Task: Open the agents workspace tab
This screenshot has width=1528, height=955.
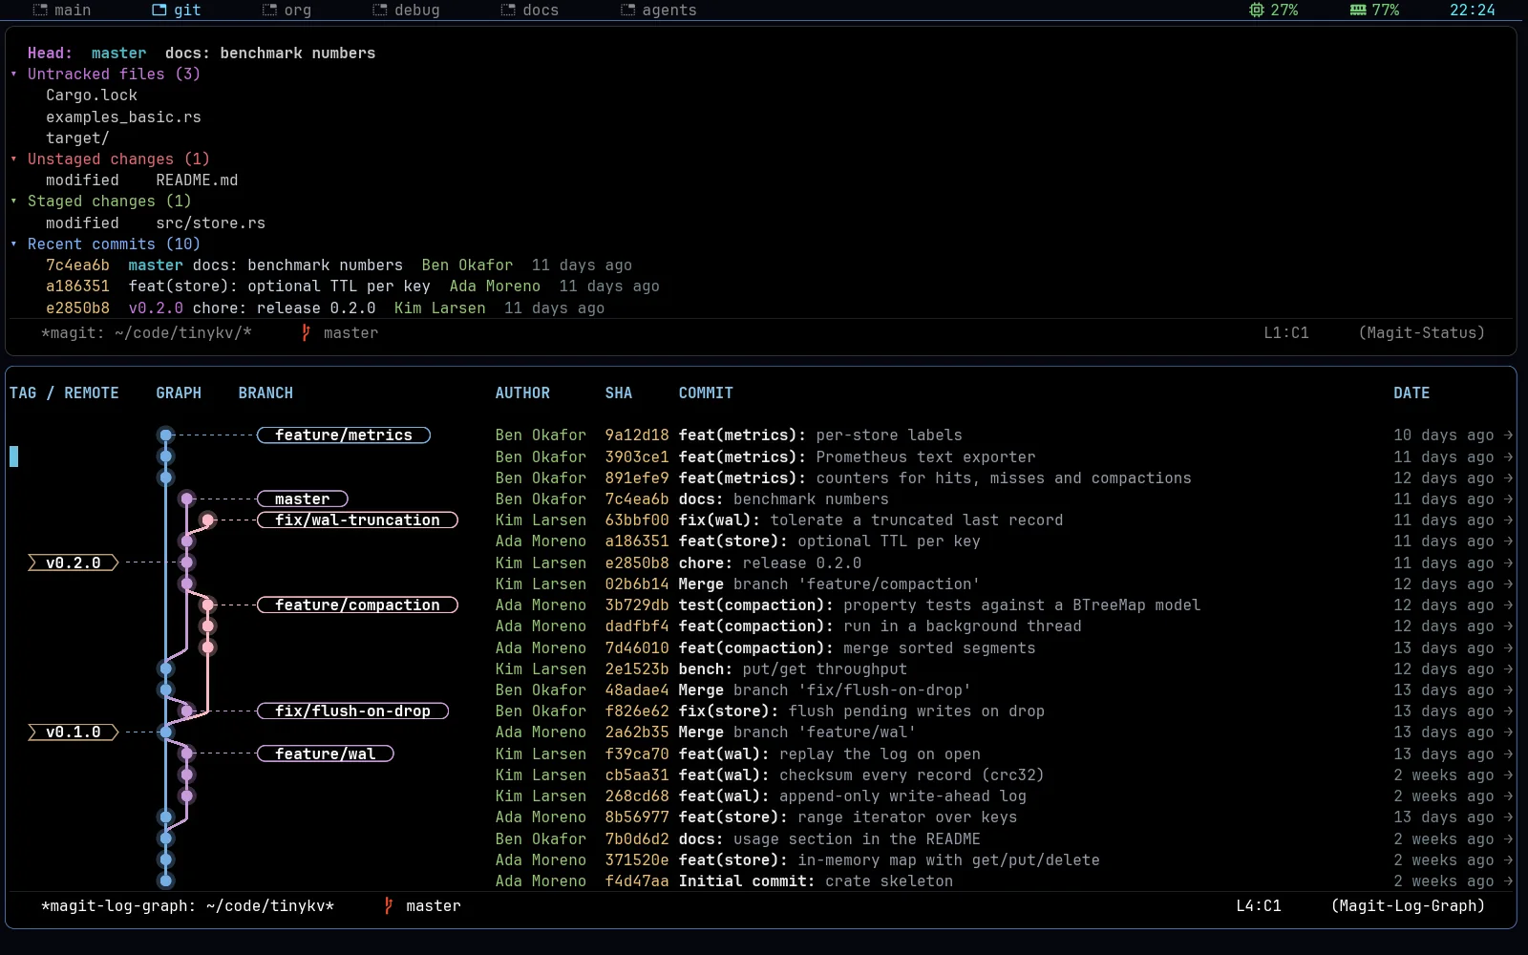Action: (x=658, y=10)
